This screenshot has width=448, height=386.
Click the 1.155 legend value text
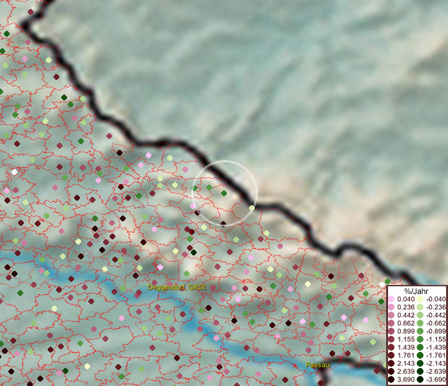[x=405, y=339]
